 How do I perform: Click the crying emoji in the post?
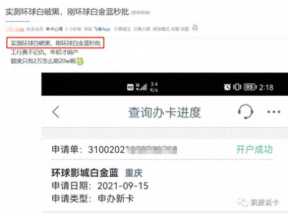point(80,61)
